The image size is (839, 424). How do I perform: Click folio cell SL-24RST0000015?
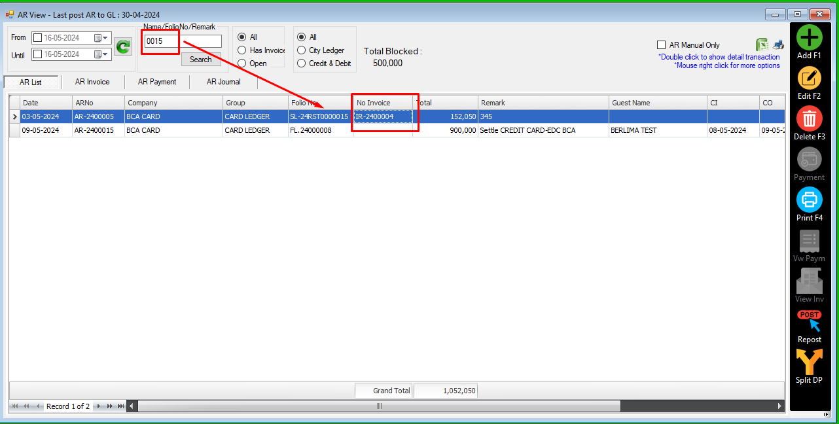click(321, 116)
